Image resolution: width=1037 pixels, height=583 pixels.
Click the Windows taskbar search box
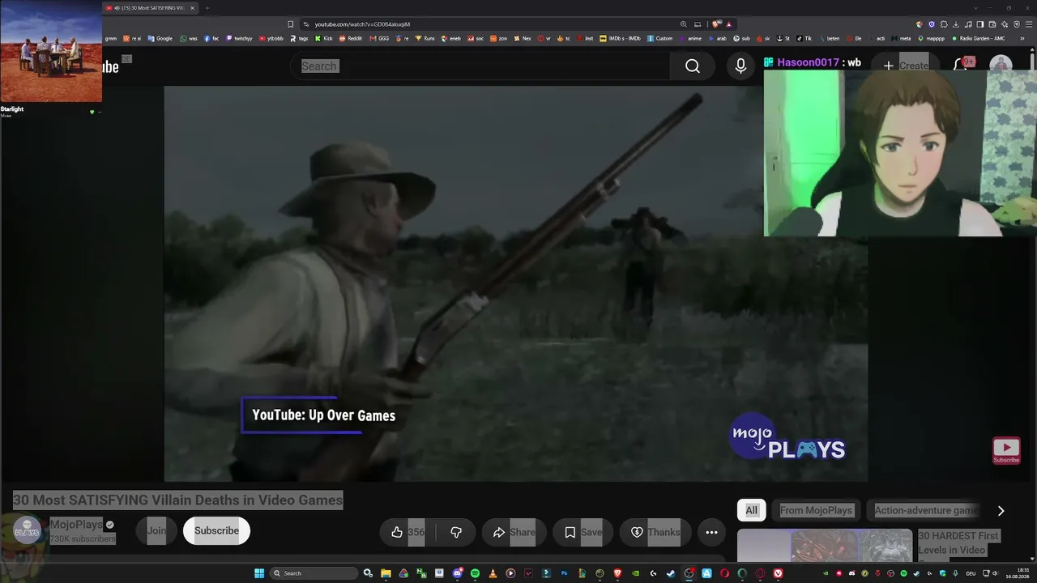point(314,573)
